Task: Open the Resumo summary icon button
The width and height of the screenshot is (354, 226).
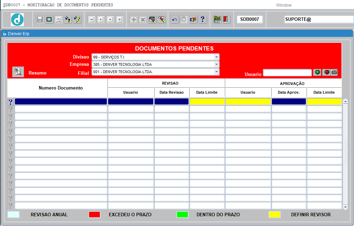Action: 18,72
